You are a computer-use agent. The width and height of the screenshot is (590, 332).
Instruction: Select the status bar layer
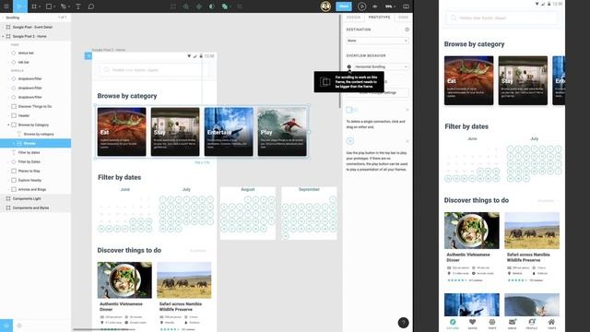tap(35, 53)
